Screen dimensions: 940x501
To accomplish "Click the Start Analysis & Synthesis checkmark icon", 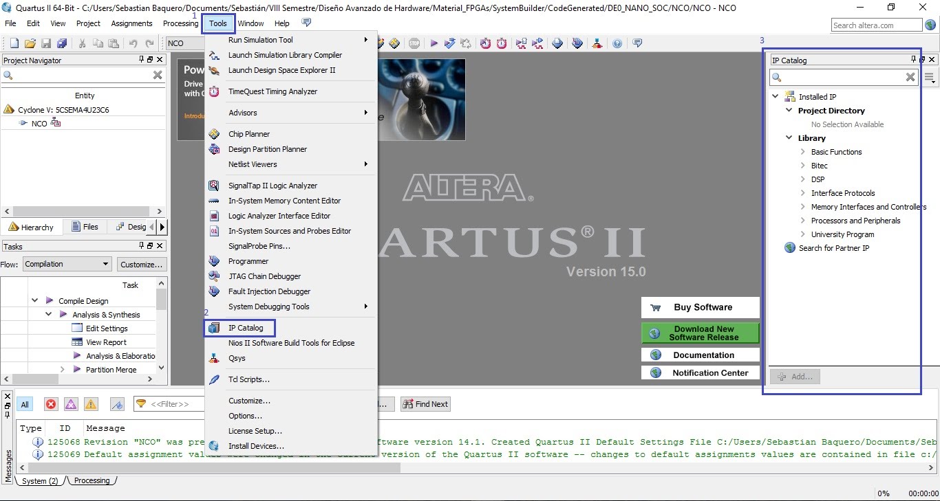I will pyautogui.click(x=450, y=43).
